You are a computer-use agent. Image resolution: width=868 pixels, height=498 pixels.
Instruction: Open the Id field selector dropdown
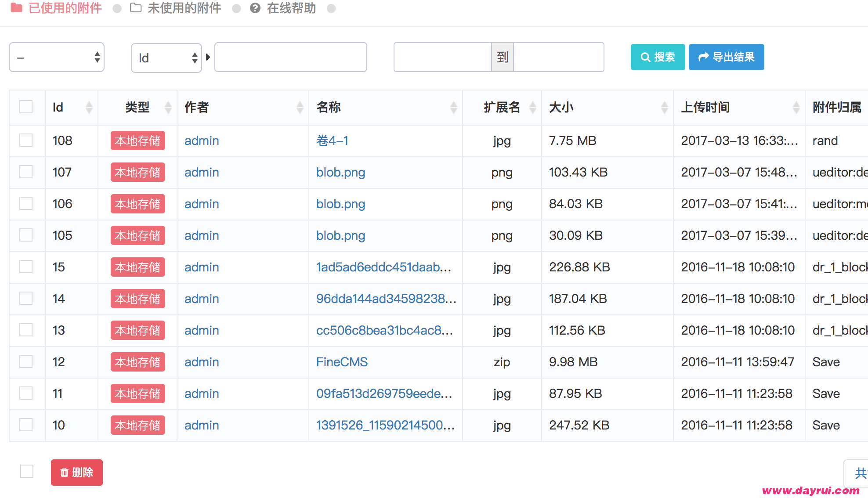tap(166, 58)
